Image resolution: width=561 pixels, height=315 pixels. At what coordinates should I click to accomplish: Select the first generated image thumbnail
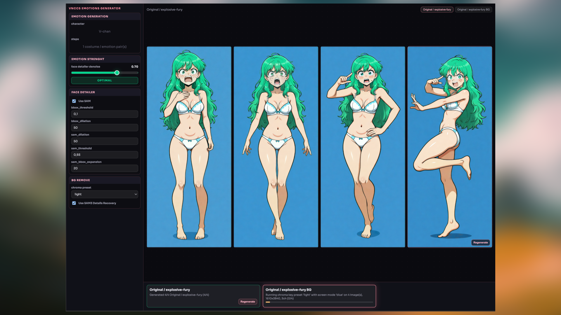point(189,147)
